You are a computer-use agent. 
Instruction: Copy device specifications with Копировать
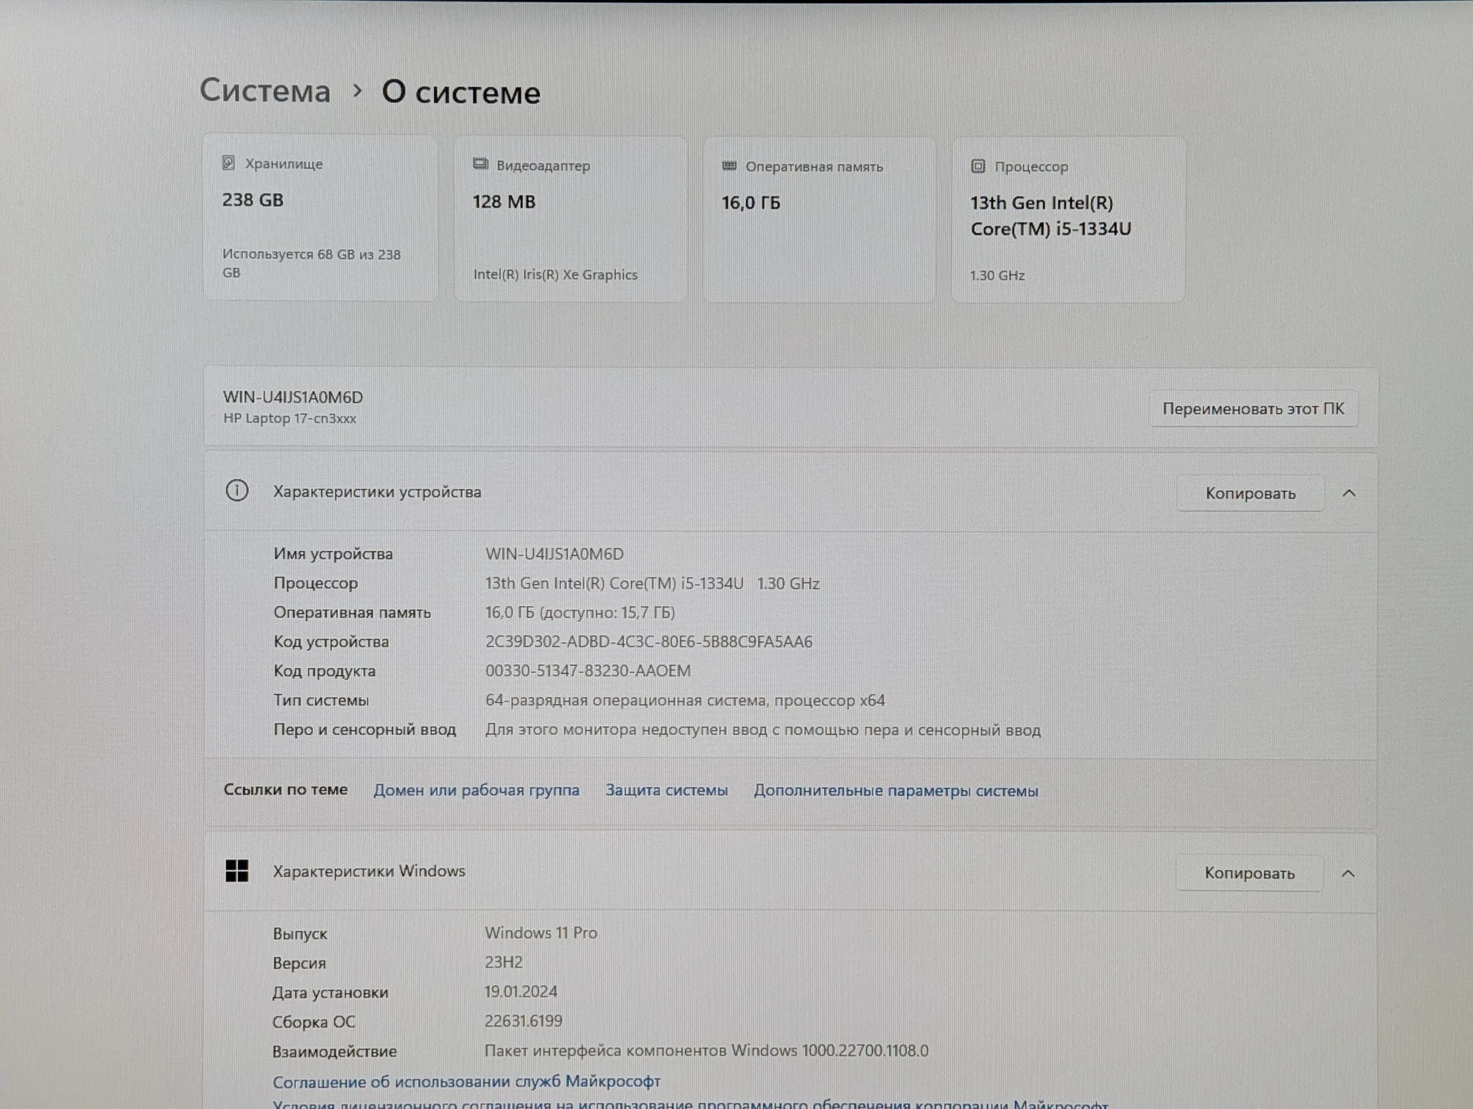pyautogui.click(x=1251, y=493)
